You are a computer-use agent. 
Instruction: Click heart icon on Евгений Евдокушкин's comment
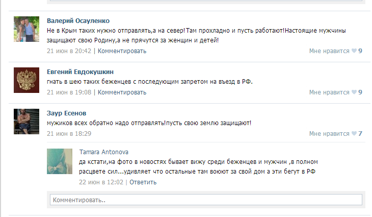pyautogui.click(x=354, y=92)
